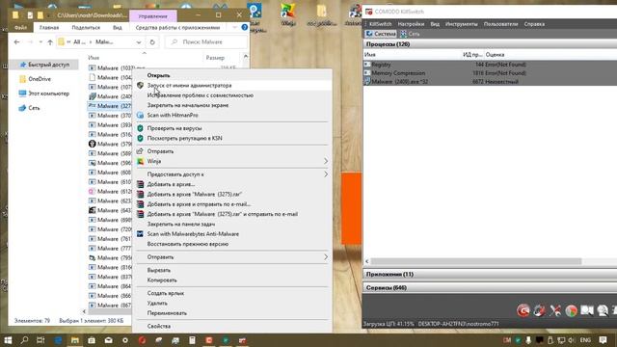Open 'Средства работы с приложениями' tab
The height and width of the screenshot is (347, 617).
click(177, 28)
